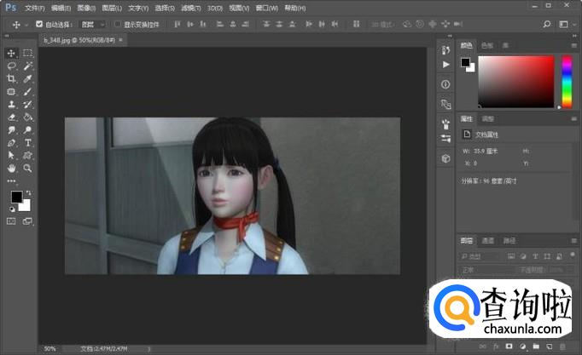Viewport: 582px width, 355px height.
Task: Enable the 显示变换控件 checkbox
Action: (118, 24)
